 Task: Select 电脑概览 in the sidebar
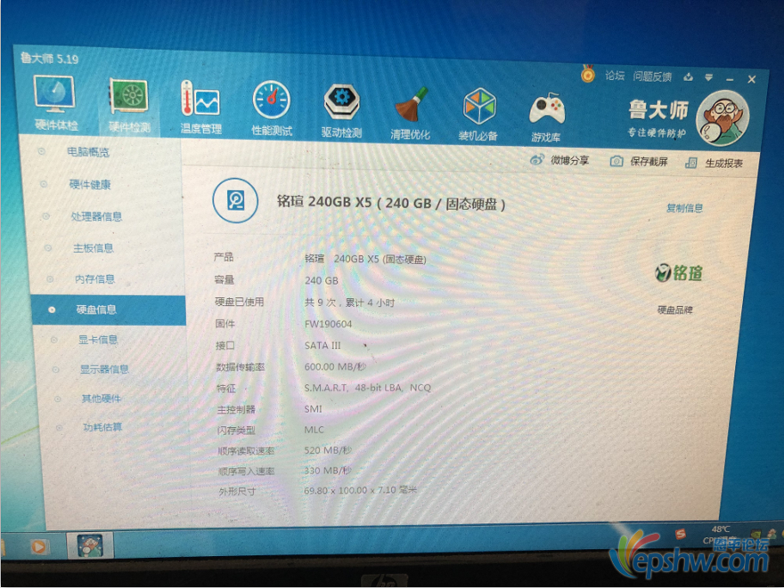(88, 152)
